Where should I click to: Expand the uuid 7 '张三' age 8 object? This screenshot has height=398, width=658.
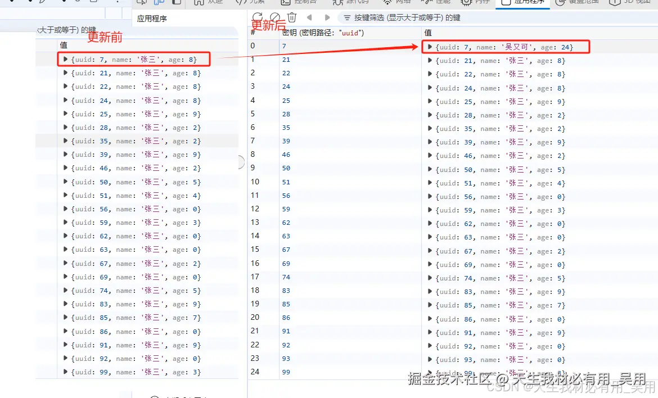tap(65, 60)
